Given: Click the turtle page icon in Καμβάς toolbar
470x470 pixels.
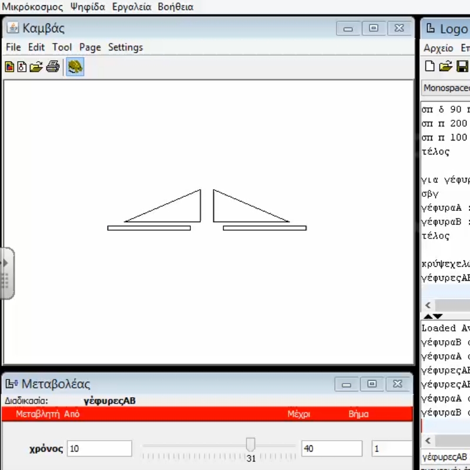Looking at the screenshot, I should 22,66.
